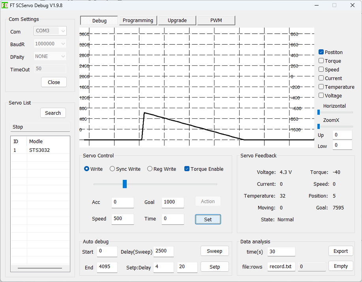Click the State value Normal
362x282 pixels.
285,219
